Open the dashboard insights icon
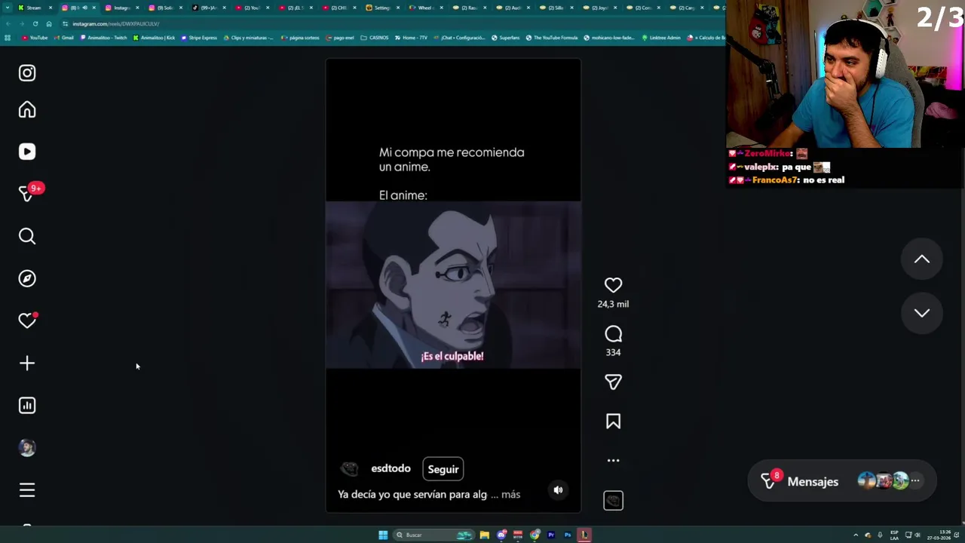The image size is (965, 543). (x=27, y=406)
